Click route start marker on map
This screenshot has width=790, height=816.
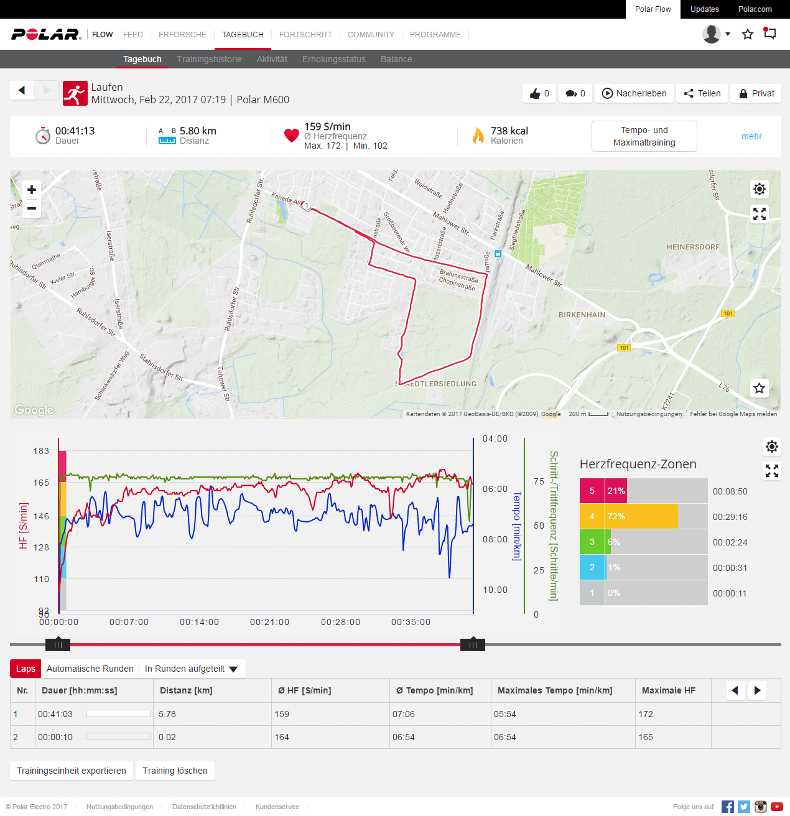[x=306, y=205]
